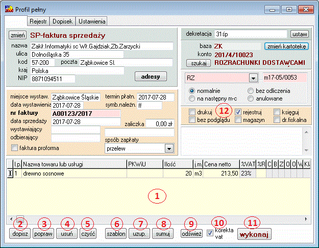Viewport: 319px width, 248px height.
Task: Open the Dopisek tab
Action: [x=62, y=21]
